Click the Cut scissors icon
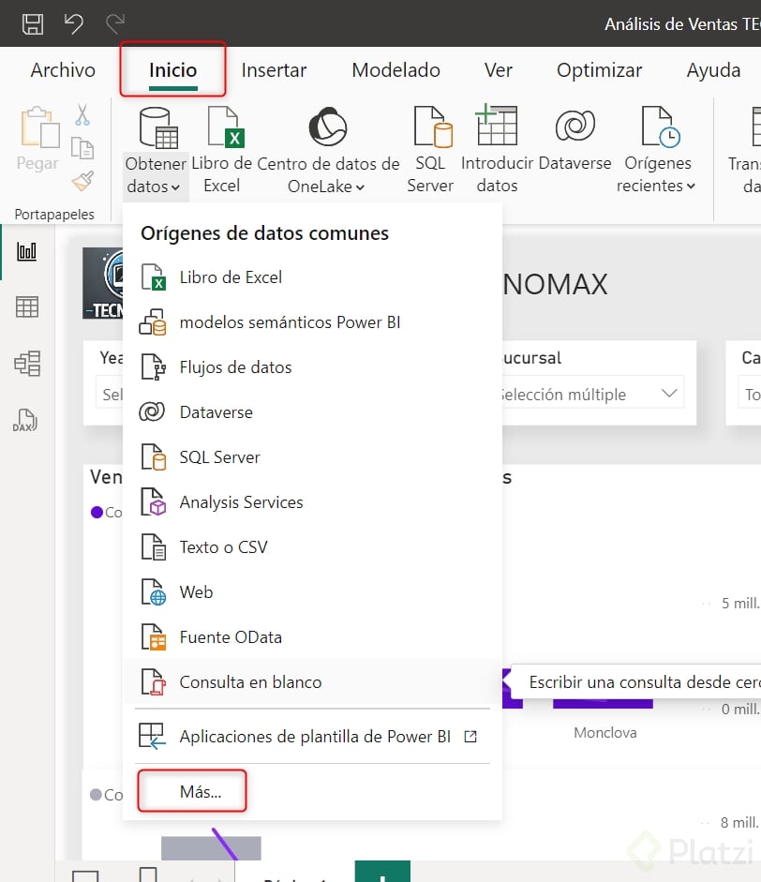Viewport: 761px width, 882px height. [x=82, y=114]
